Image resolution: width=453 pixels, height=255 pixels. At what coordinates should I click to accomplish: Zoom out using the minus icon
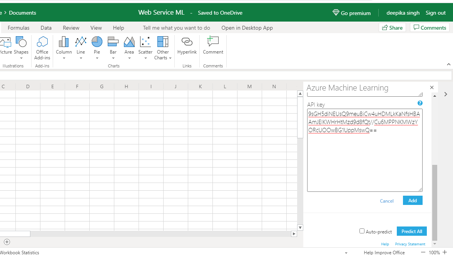pos(423,252)
